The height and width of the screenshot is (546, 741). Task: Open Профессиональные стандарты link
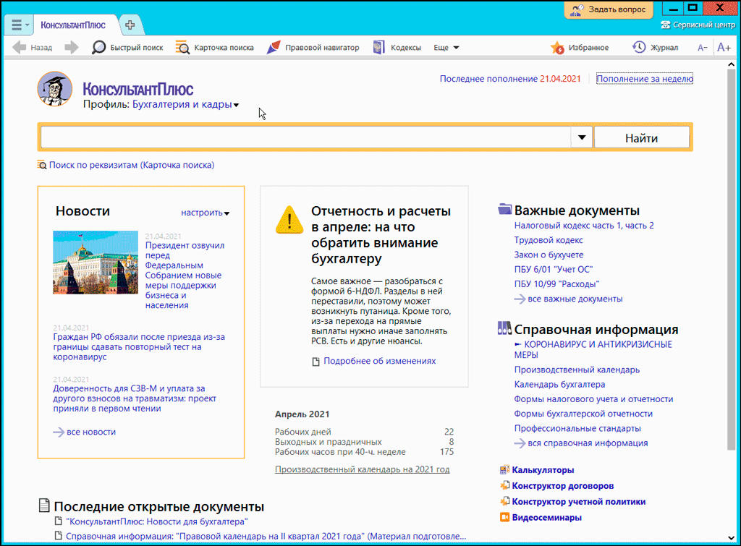(x=577, y=428)
